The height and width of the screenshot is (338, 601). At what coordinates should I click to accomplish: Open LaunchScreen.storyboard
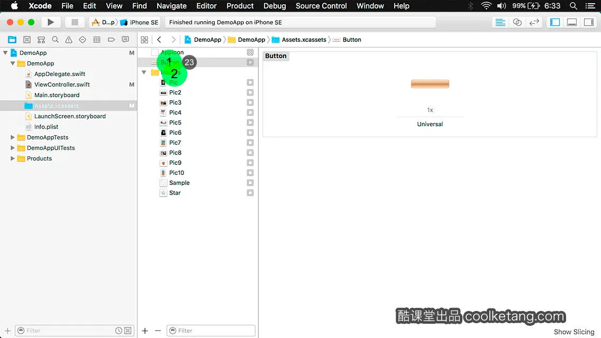[70, 116]
